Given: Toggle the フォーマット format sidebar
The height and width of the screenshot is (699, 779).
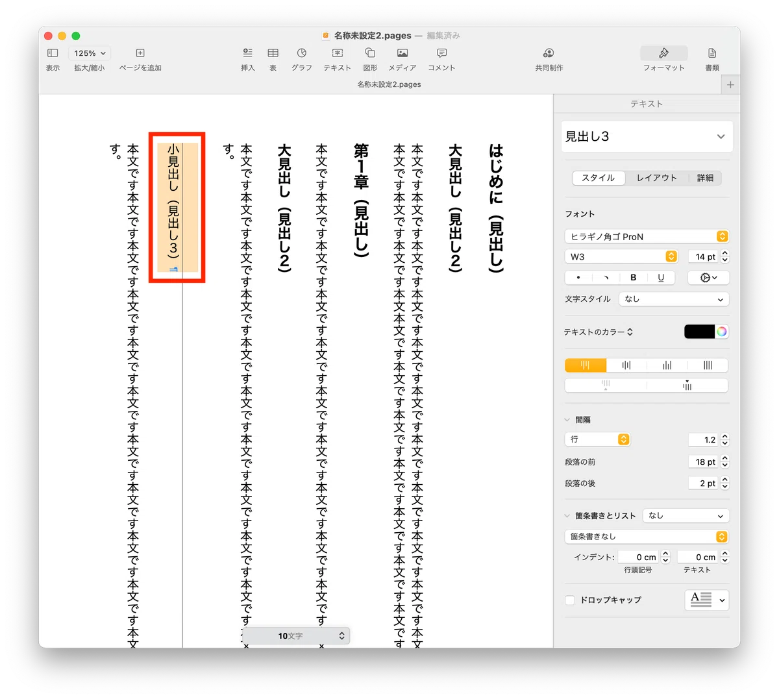Looking at the screenshot, I should [663, 53].
